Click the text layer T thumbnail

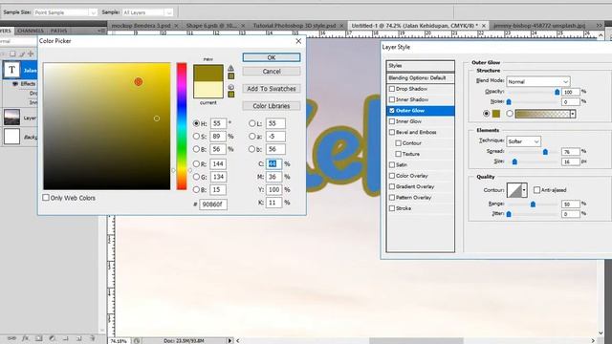pos(11,70)
